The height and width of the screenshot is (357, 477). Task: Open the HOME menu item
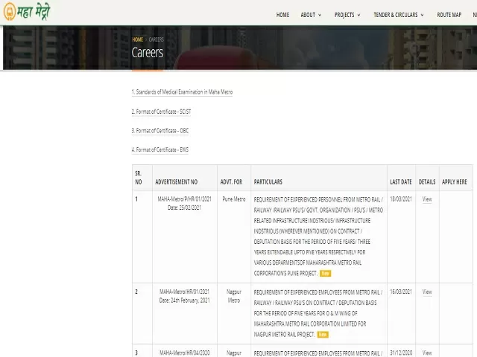(x=282, y=15)
